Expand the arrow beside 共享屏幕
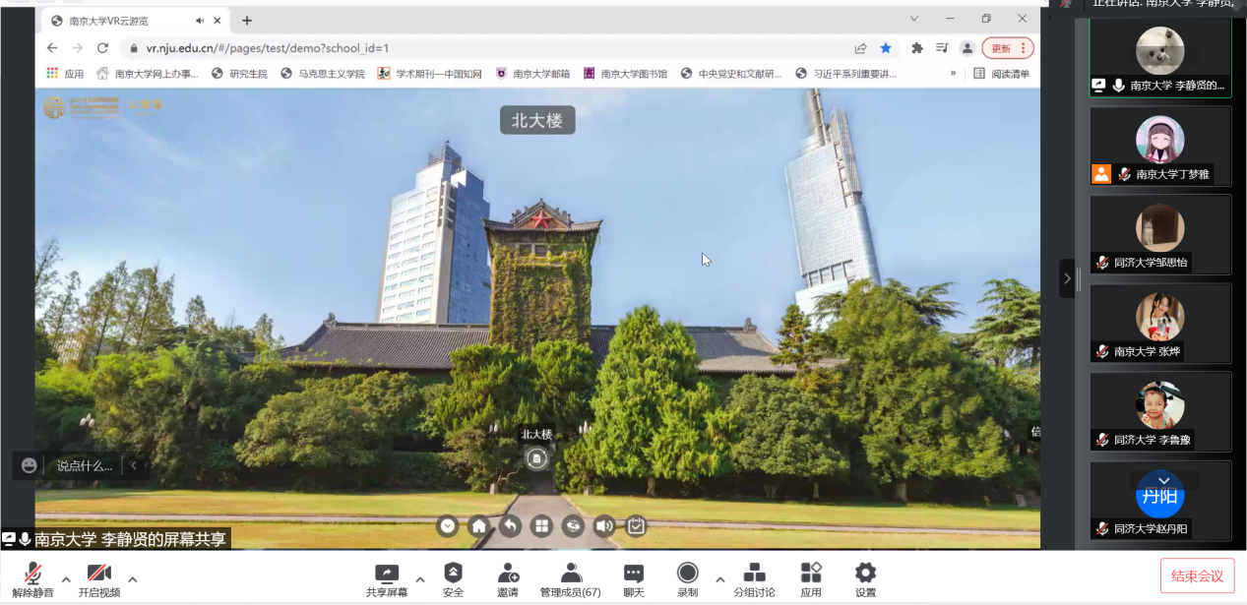The image size is (1247, 605). click(x=420, y=579)
